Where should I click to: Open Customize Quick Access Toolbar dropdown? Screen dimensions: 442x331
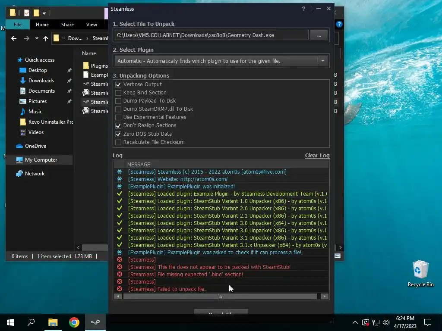44,13
